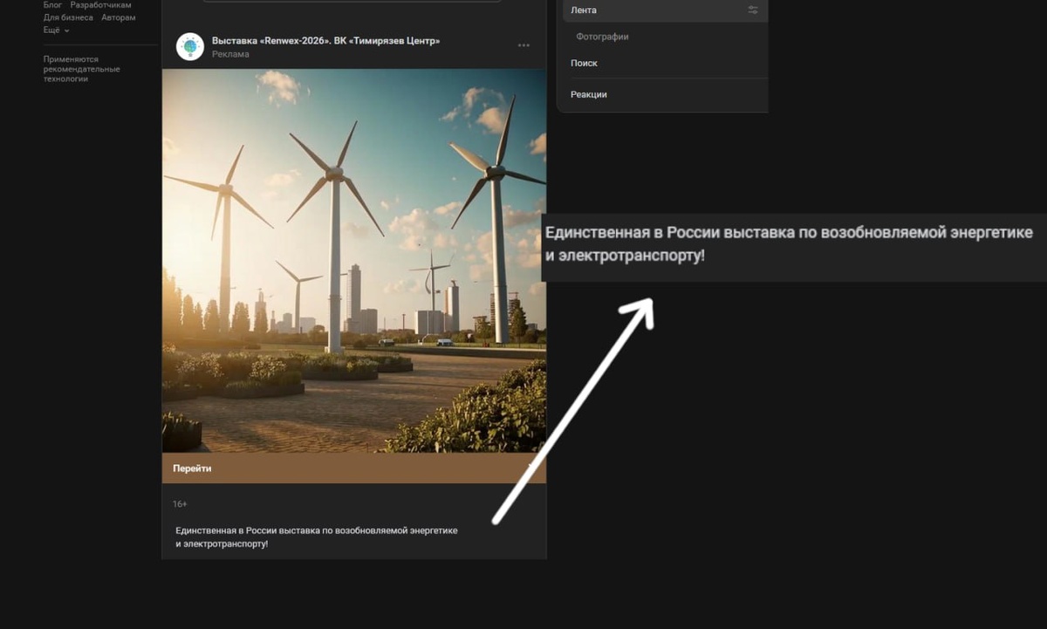Open Выставка «Renwex-2026» post title link
1047x629 pixels.
[325, 41]
